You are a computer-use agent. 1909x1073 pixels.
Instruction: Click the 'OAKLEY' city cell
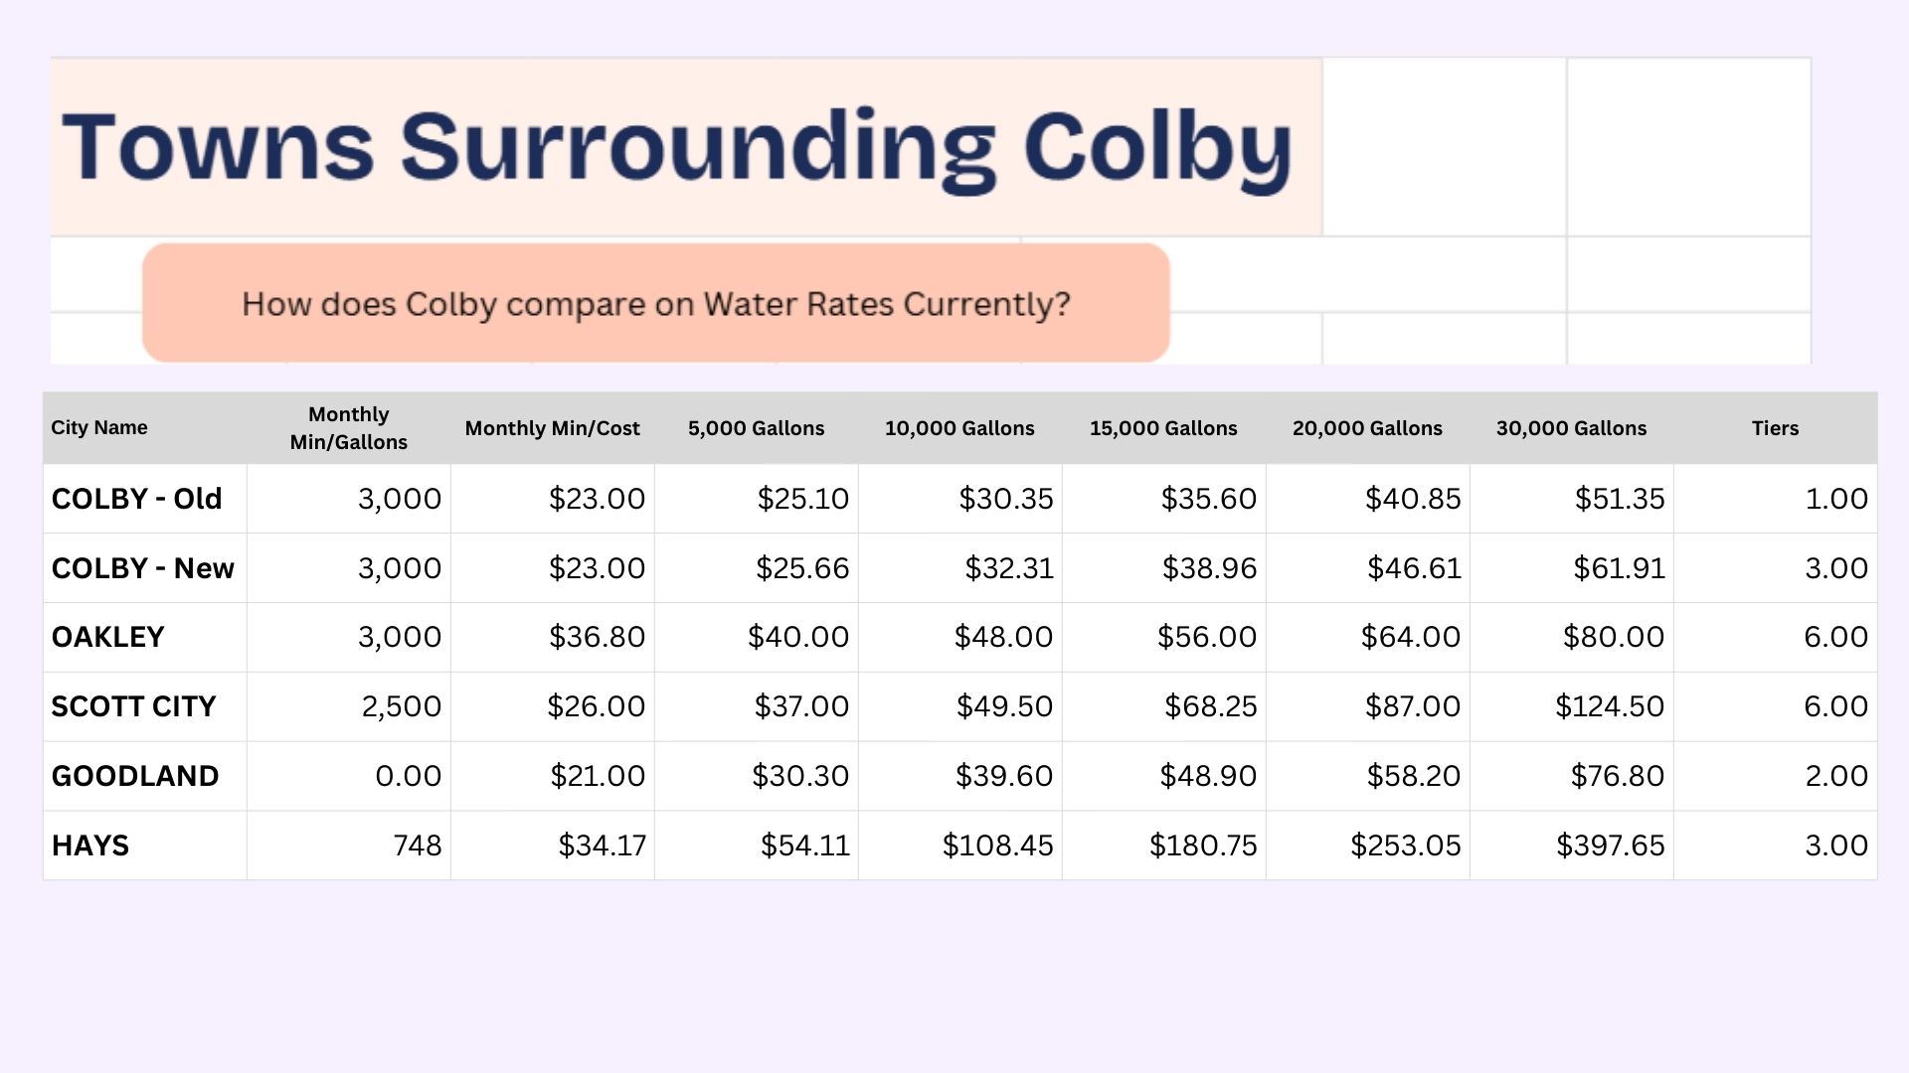107,637
